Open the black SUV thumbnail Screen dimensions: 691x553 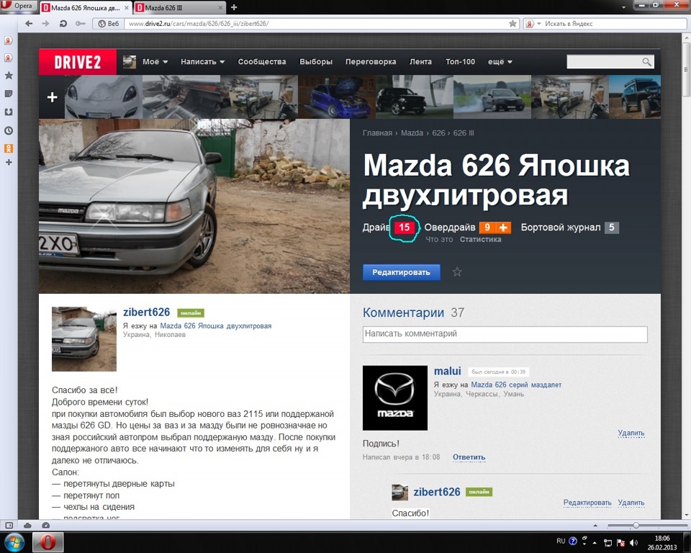415,97
